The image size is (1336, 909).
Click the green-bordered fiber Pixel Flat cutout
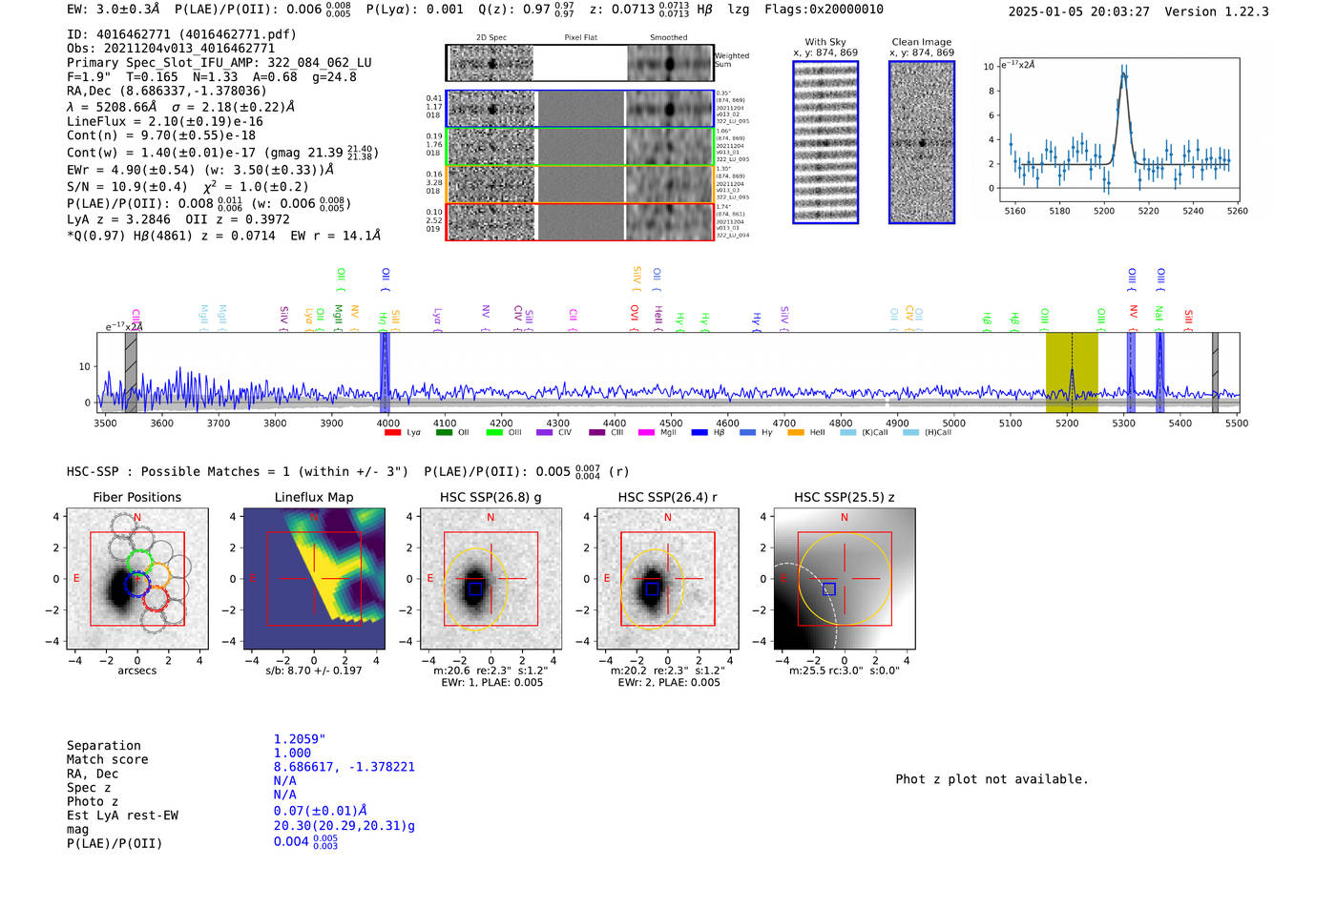coord(580,147)
